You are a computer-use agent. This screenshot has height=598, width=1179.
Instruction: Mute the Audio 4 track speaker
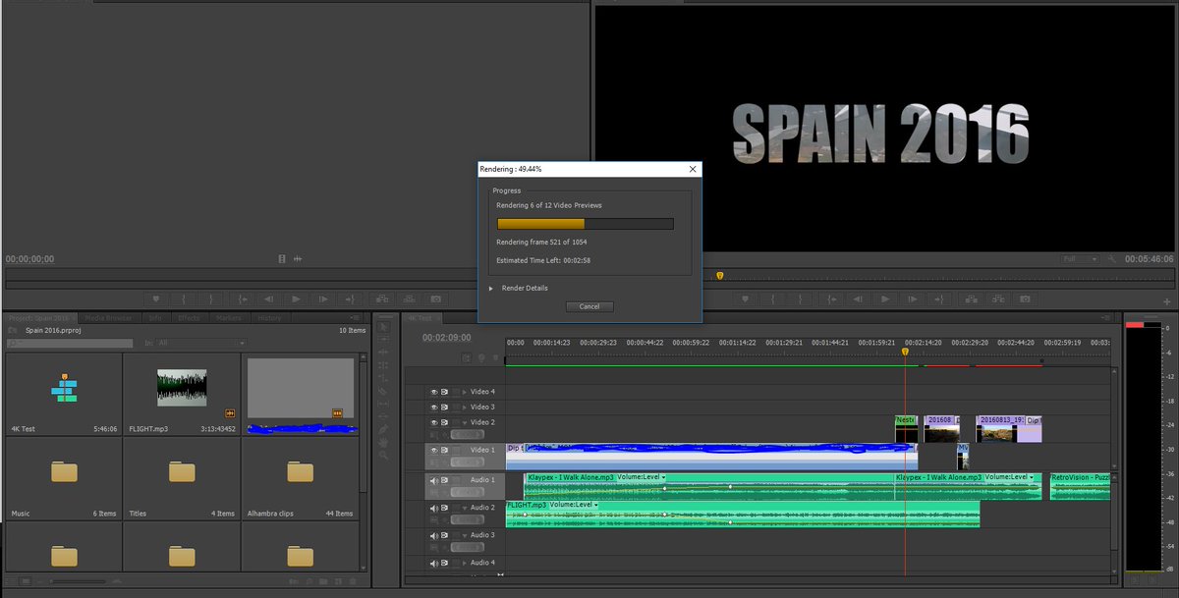(x=434, y=563)
